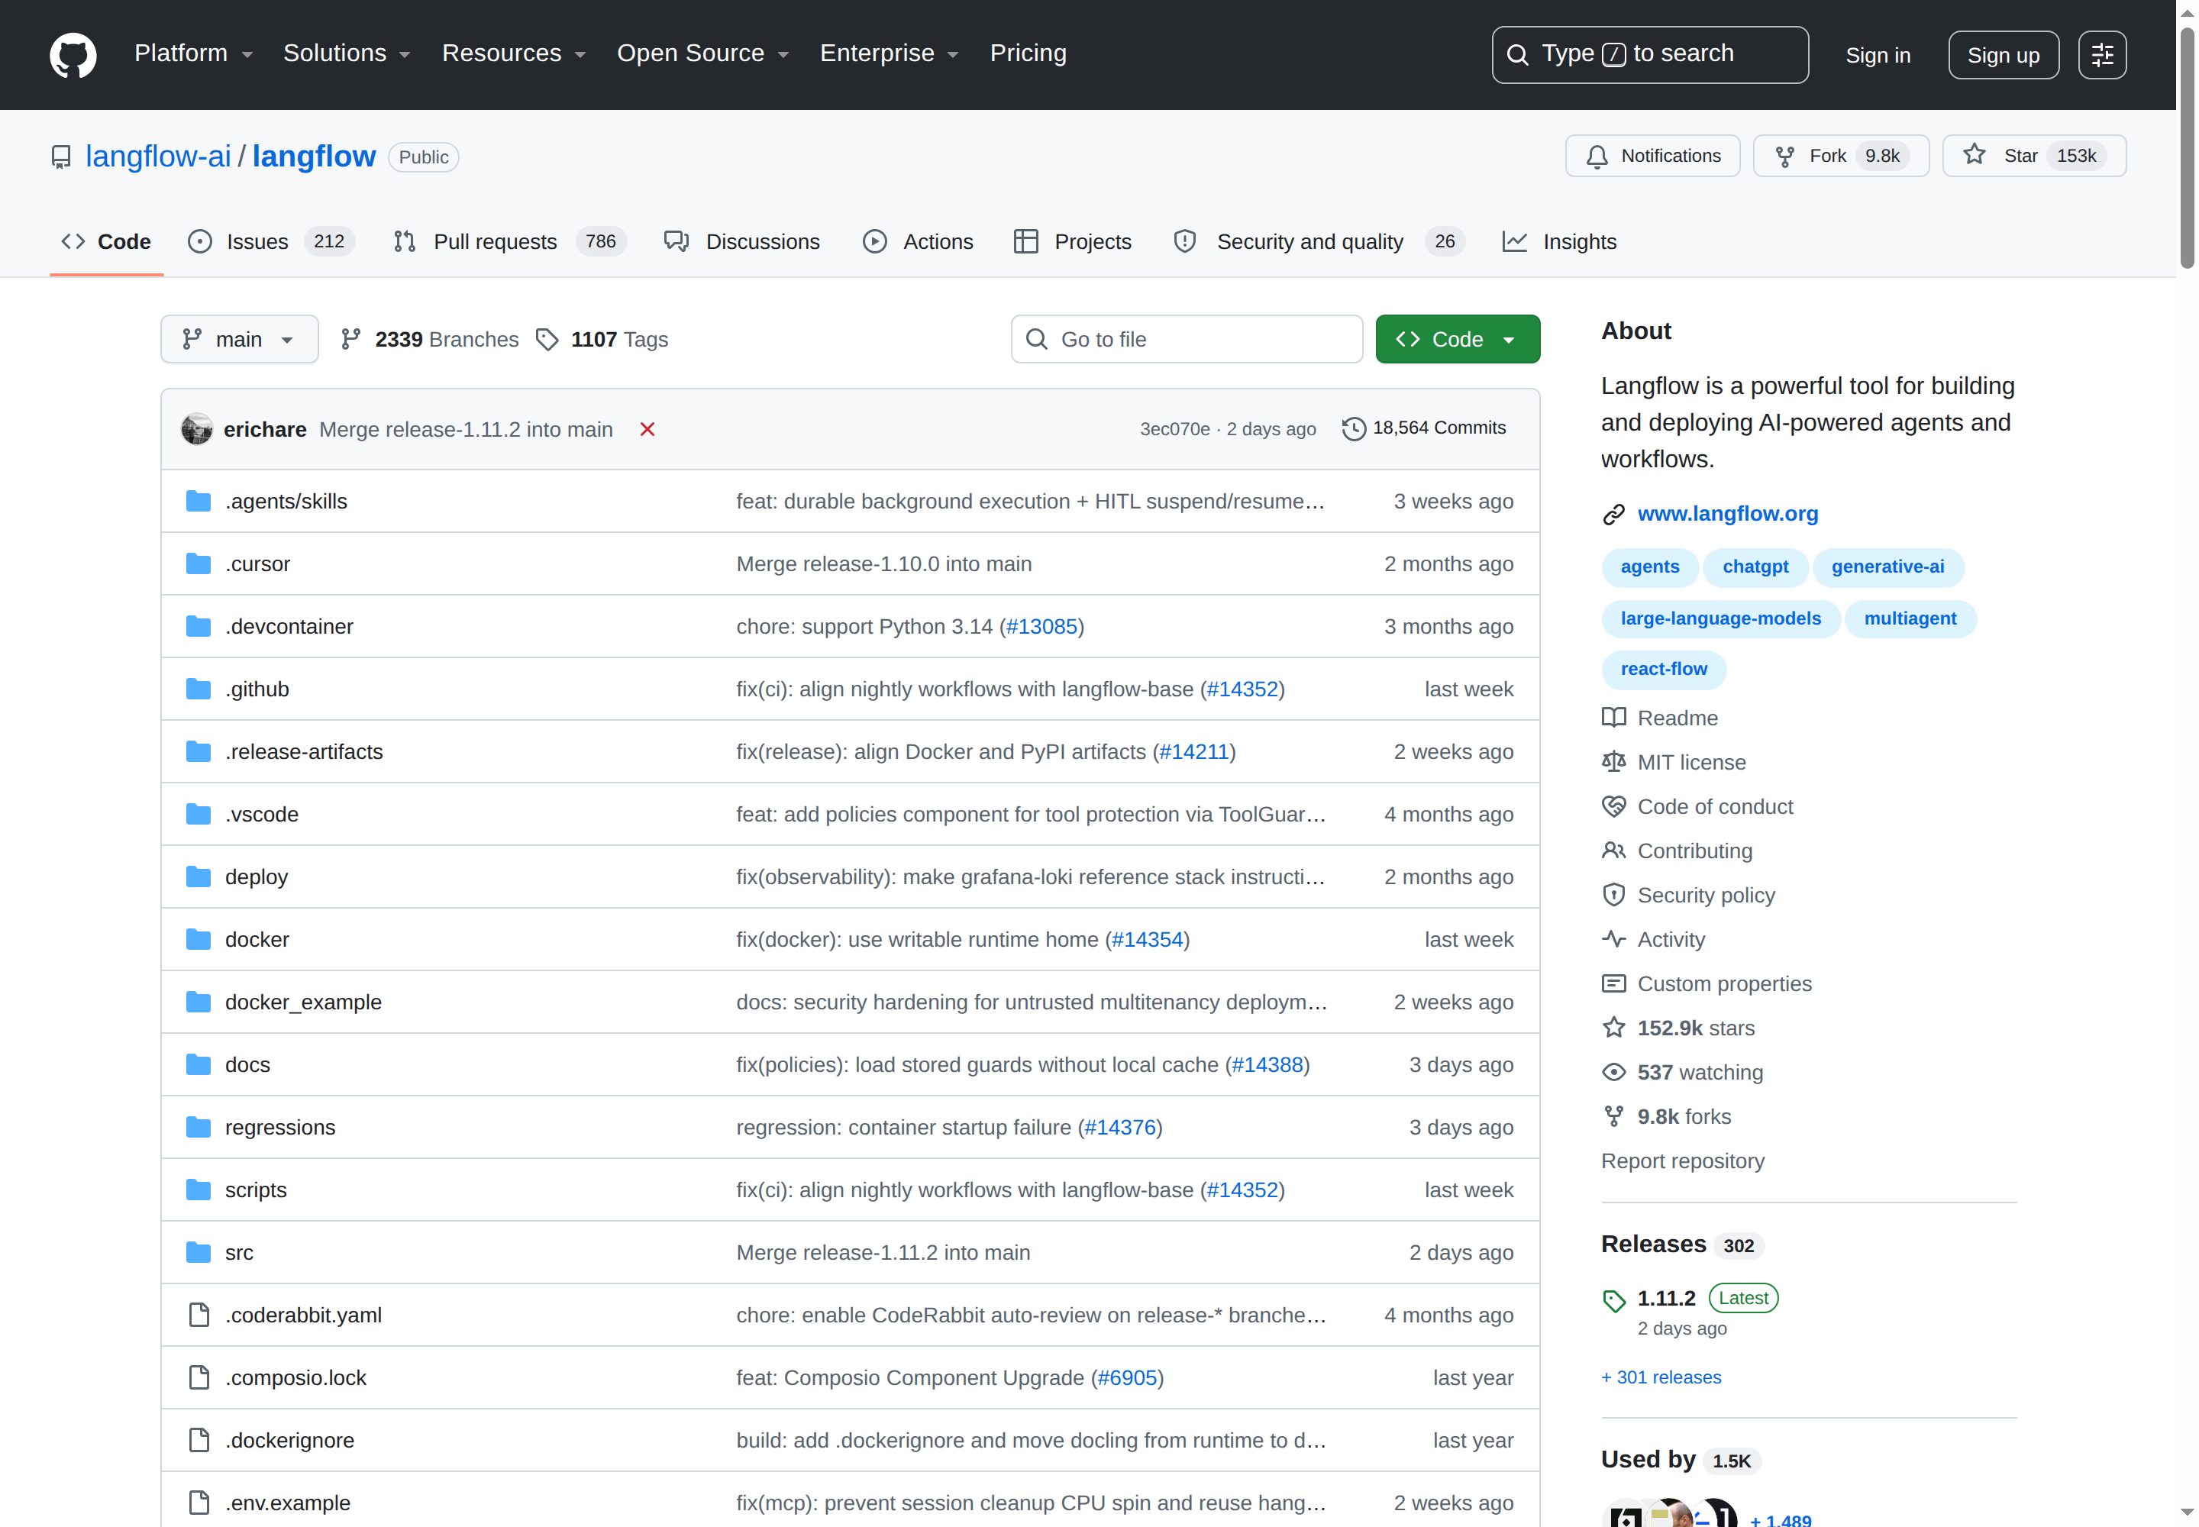Click the react-flow topic tag
The height and width of the screenshot is (1527, 2199).
1663,669
